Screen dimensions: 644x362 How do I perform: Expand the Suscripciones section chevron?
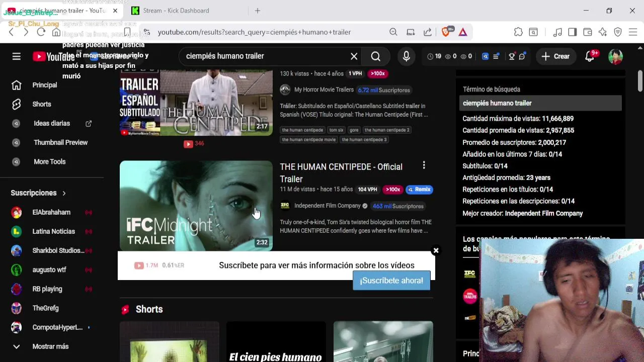pos(64,193)
